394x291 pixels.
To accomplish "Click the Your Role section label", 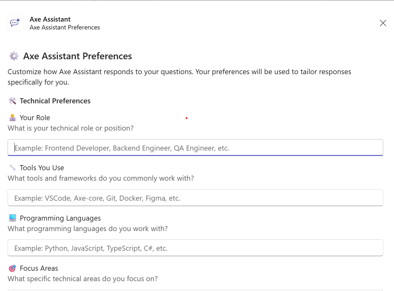I will point(35,118).
